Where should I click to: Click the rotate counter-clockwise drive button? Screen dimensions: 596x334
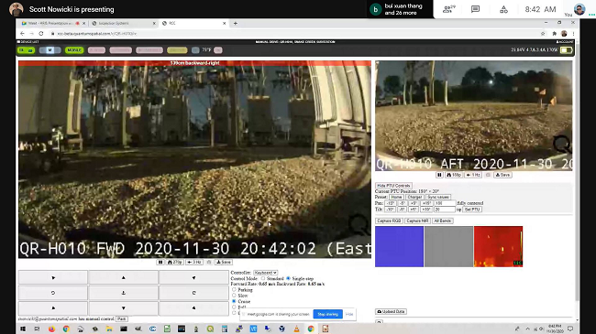pyautogui.click(x=53, y=293)
